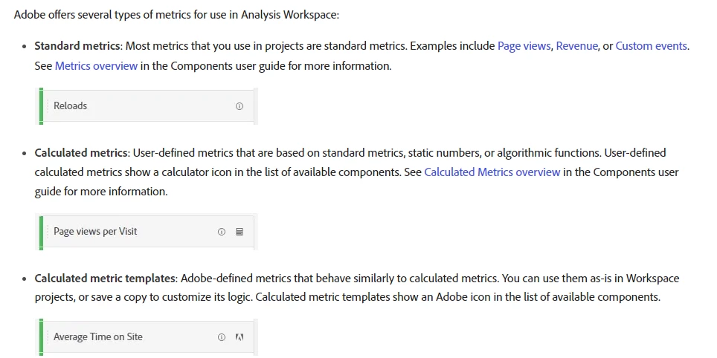Image resolution: width=717 pixels, height=358 pixels.
Task: Open Calculated Metrics overview link
Action: [492, 172]
